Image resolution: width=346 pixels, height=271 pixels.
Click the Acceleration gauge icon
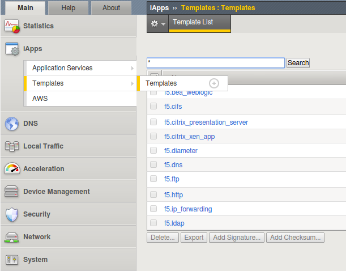(12, 169)
